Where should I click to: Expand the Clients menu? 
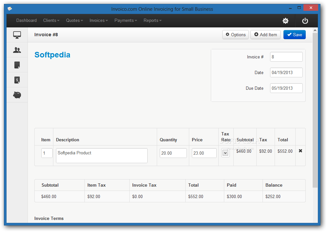51,20
